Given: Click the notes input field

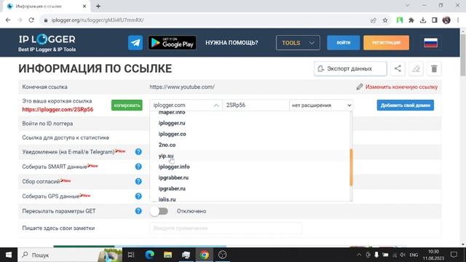Looking at the screenshot, I should (x=226, y=228).
